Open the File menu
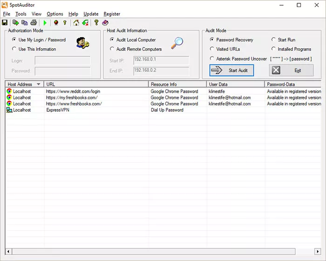 [x=7, y=14]
